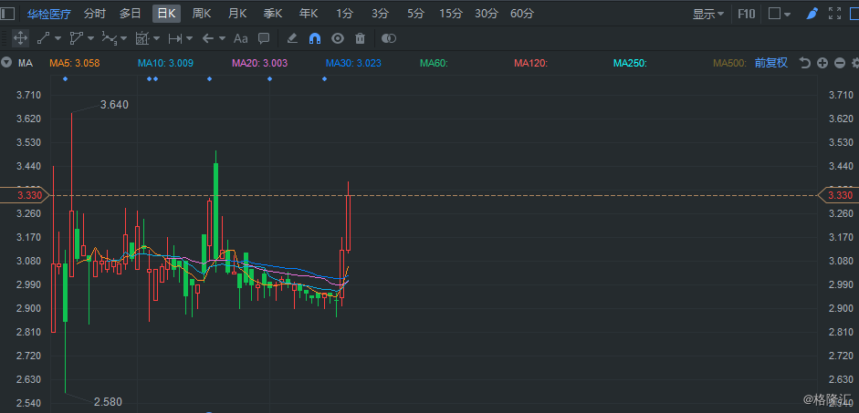Click the comment bubble annotation tool
Viewport: 859px width, 413px height.
[264, 38]
